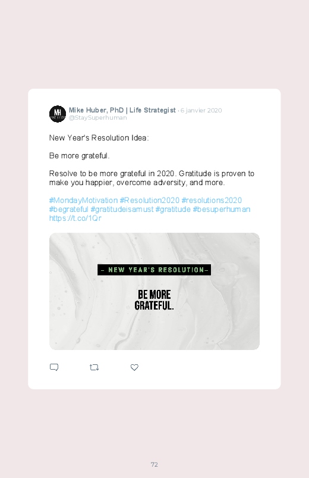
Task: Follow the https://t.co/1Qr link
Action: click(75, 218)
